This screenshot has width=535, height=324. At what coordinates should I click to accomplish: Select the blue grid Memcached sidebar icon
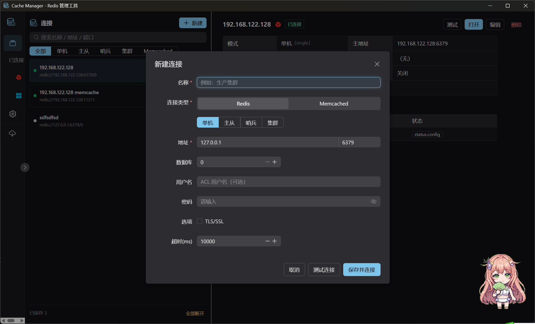coord(19,96)
